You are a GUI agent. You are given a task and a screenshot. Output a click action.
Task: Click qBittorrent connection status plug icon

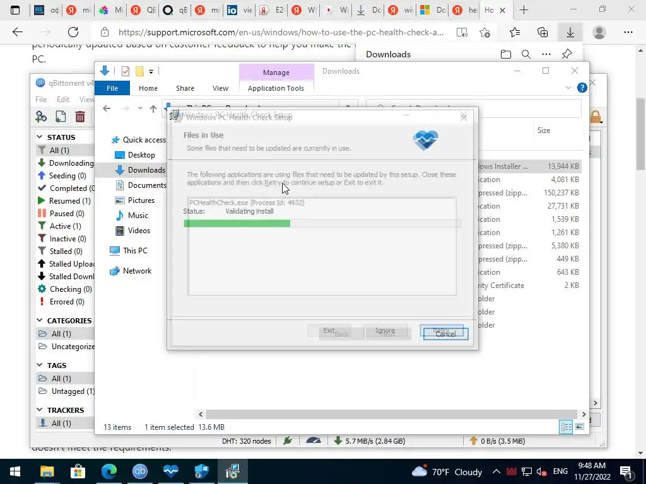[288, 441]
